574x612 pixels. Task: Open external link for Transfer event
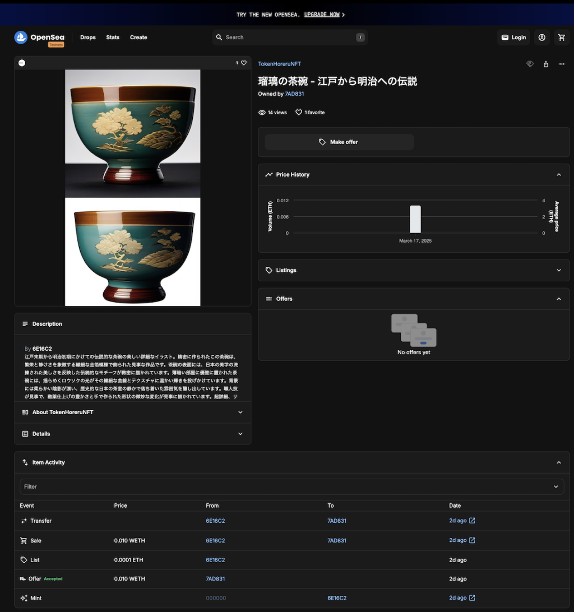click(x=472, y=521)
